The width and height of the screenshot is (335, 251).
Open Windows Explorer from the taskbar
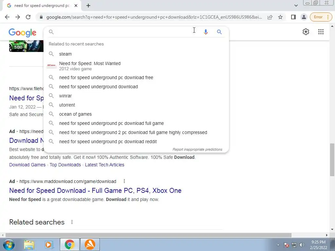[29, 244]
